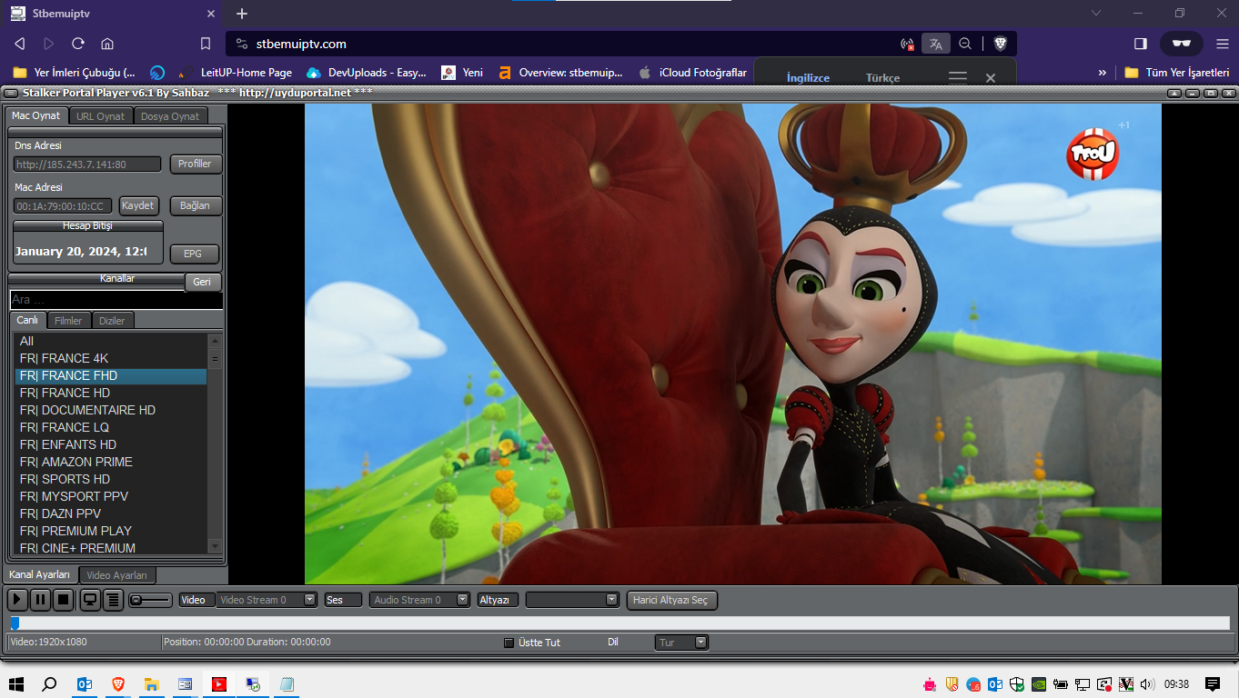Open File Explorer from the taskbar
The width and height of the screenshot is (1239, 698).
click(151, 684)
